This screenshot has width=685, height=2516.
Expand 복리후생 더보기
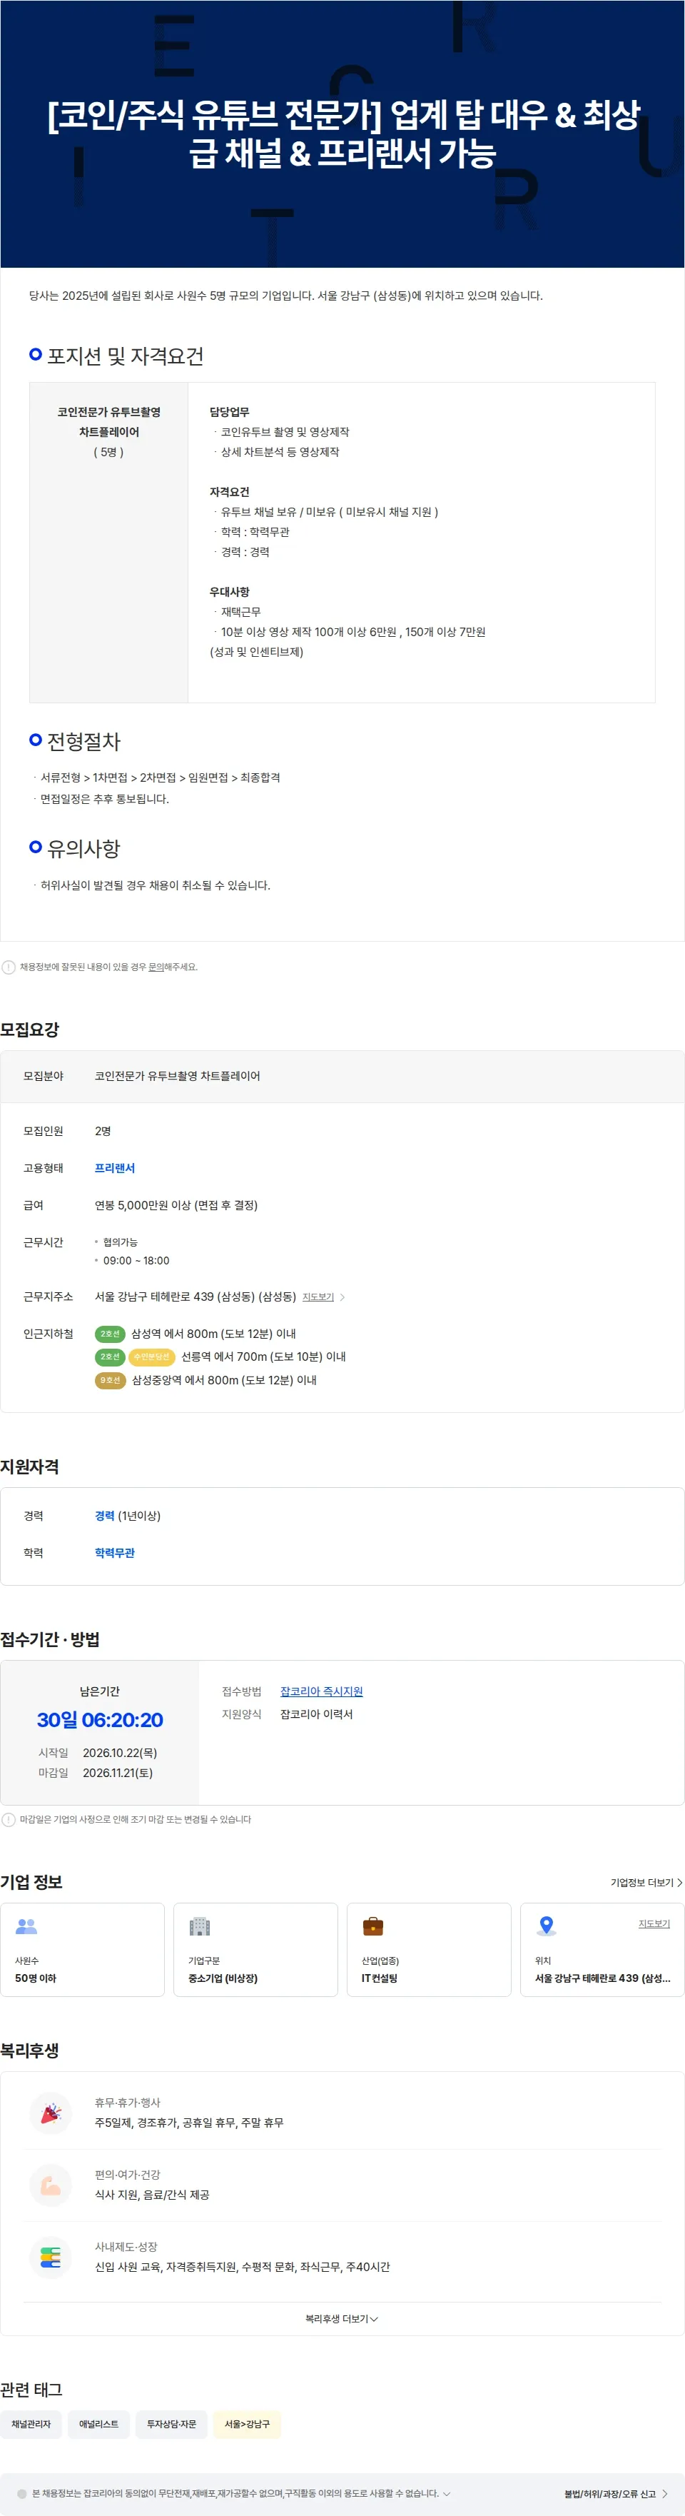pos(342,2319)
